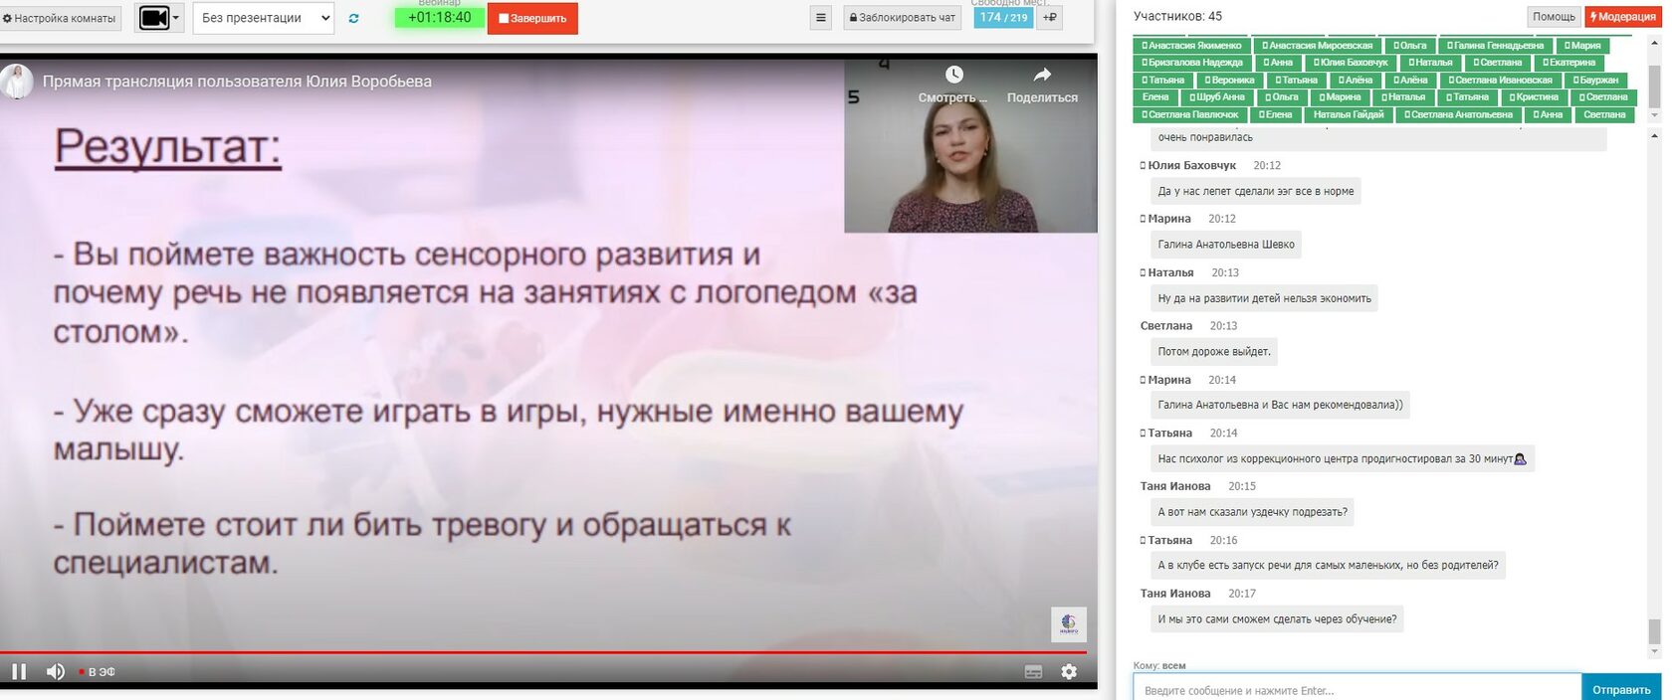Click the red video progress bar
Screen dimensions: 1672x700
pos(498,652)
